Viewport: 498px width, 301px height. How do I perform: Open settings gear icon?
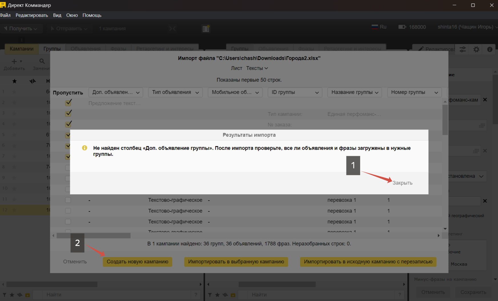point(476,49)
